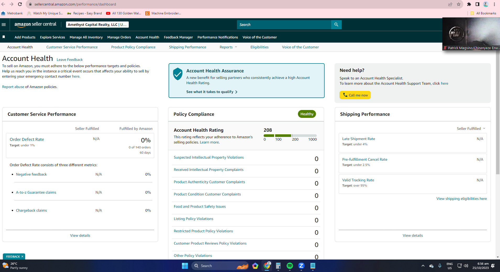Click Report abuse link
Image resolution: width=500 pixels, height=272 pixels.
pos(13,87)
